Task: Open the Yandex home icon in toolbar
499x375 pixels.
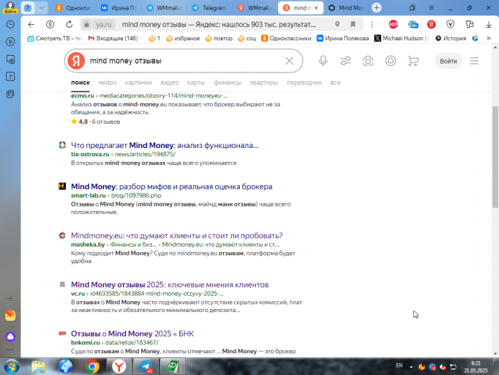Action: pos(50,24)
